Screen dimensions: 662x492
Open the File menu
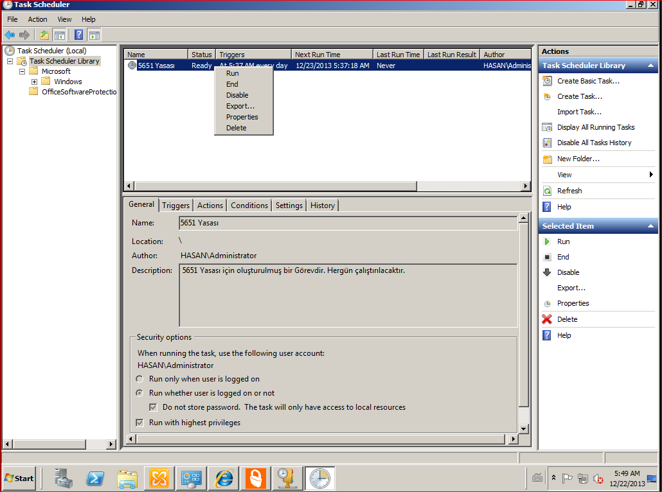click(12, 19)
